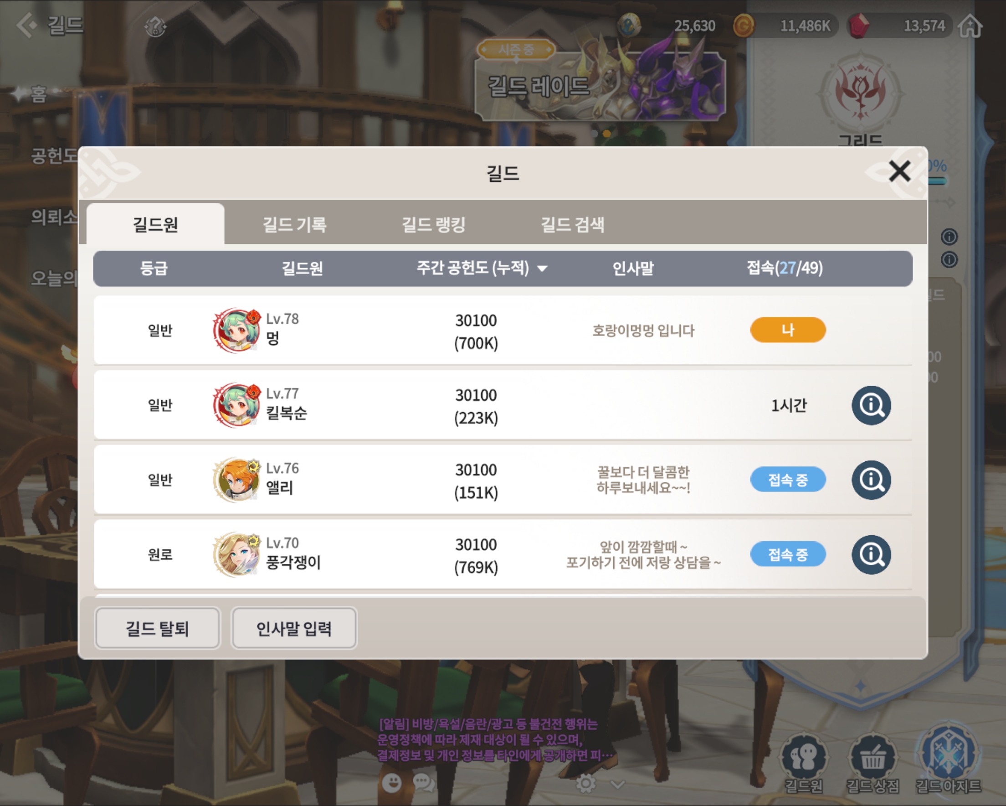The height and width of the screenshot is (806, 1006).
Task: Expand the chat panel chevron
Action: [x=617, y=784]
